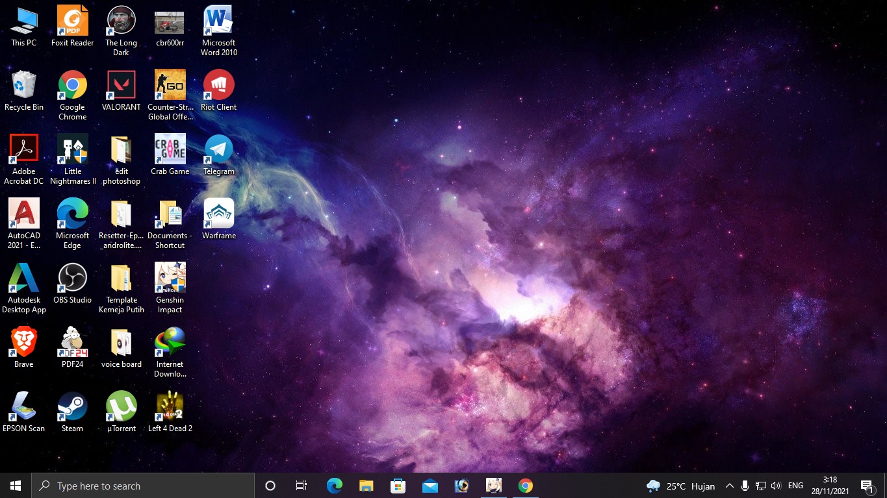Select the Genshin Impact desktop shortcut

coord(170,288)
